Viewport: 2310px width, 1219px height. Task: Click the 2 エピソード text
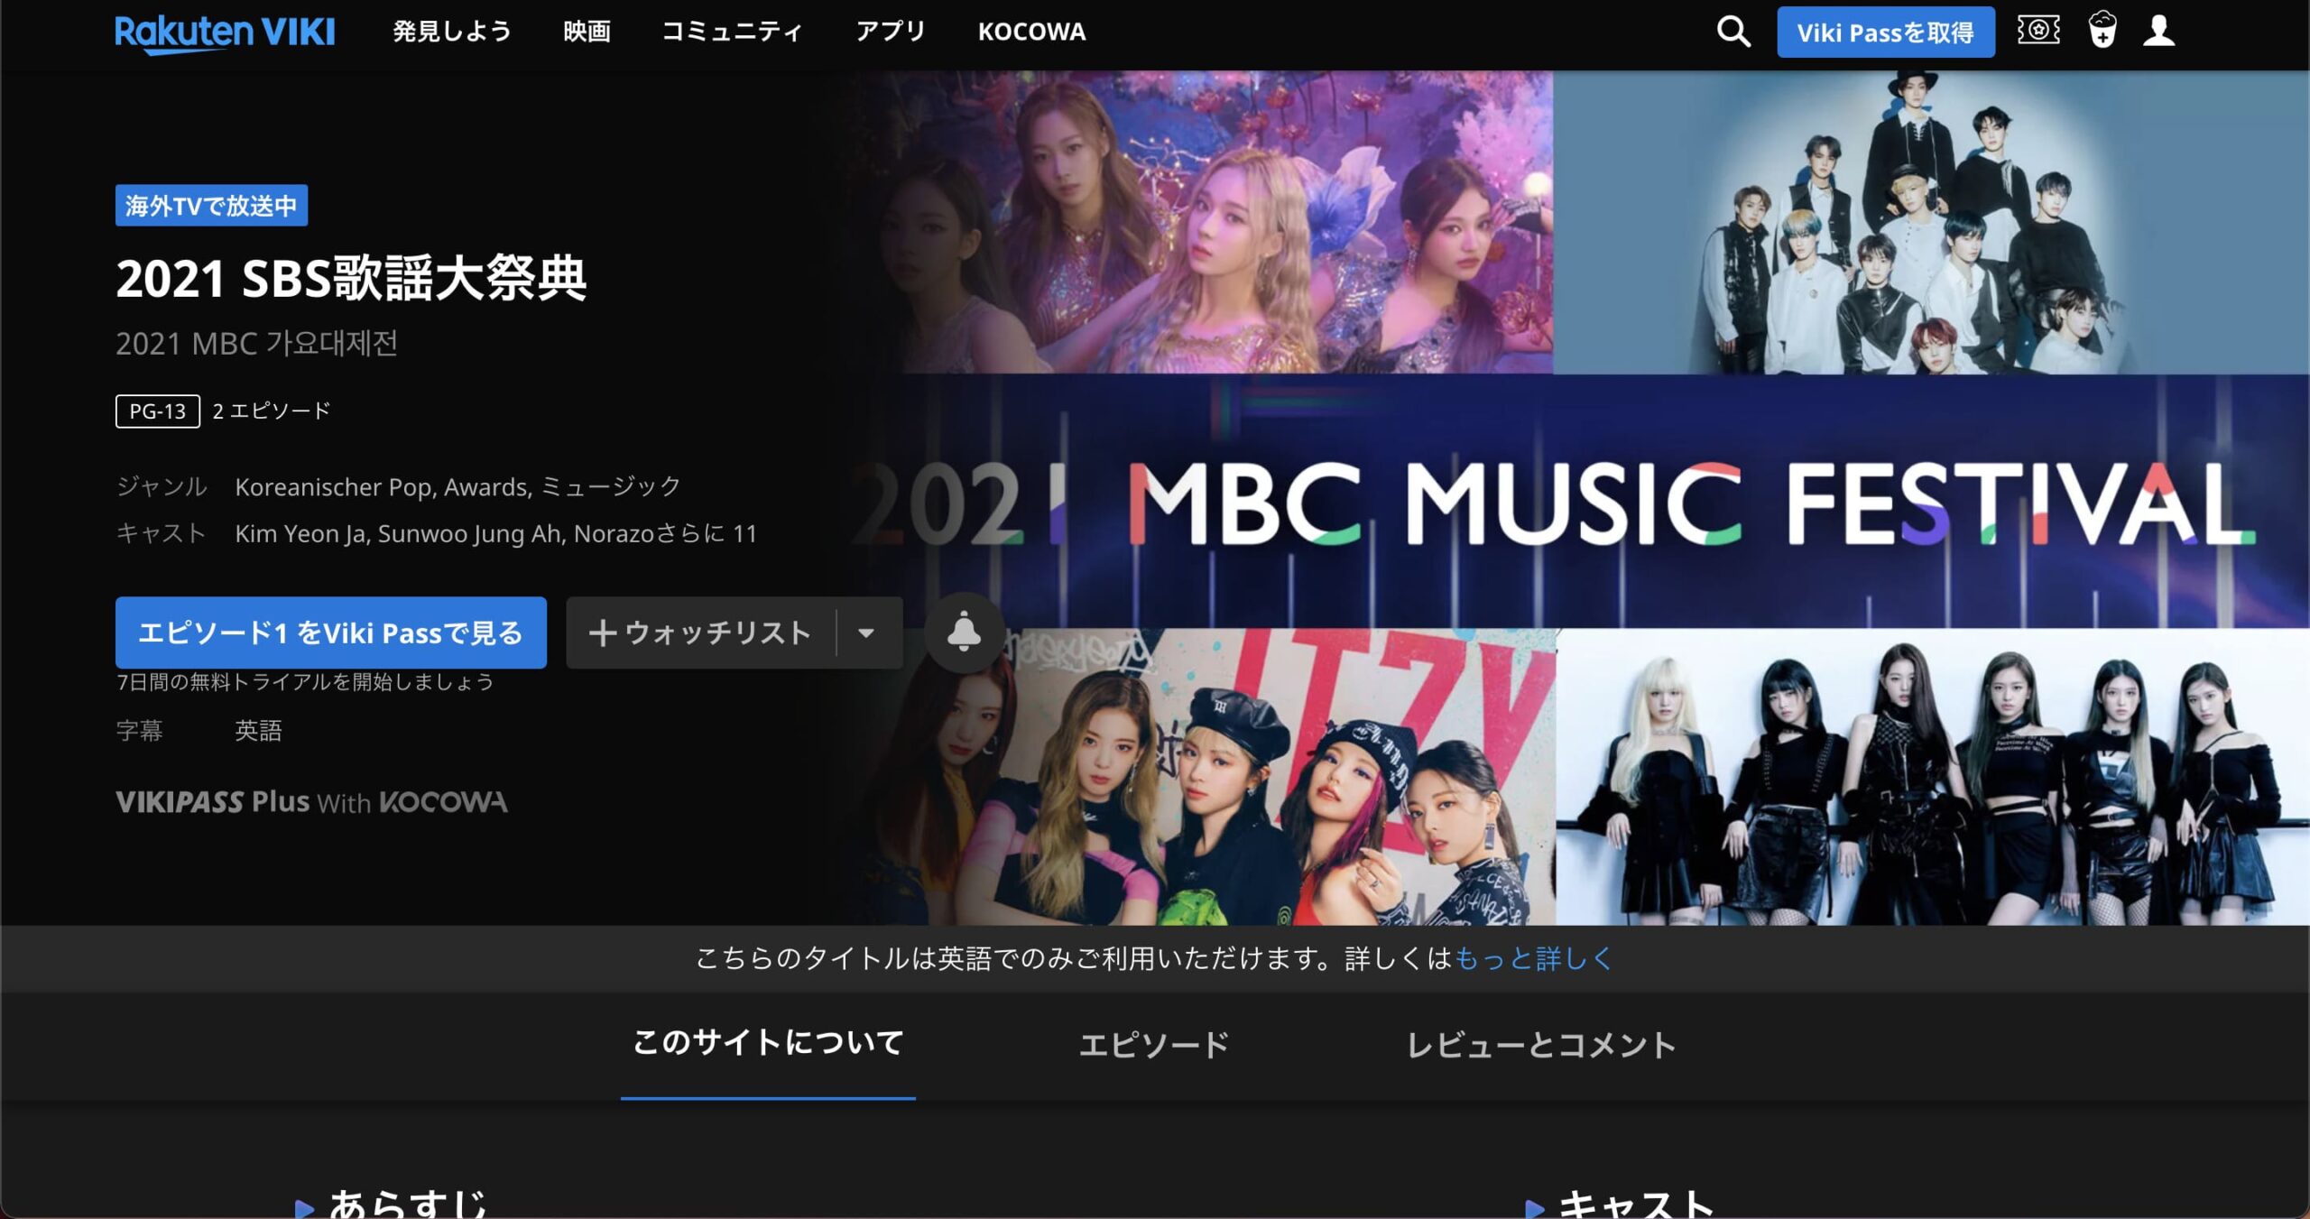272,411
